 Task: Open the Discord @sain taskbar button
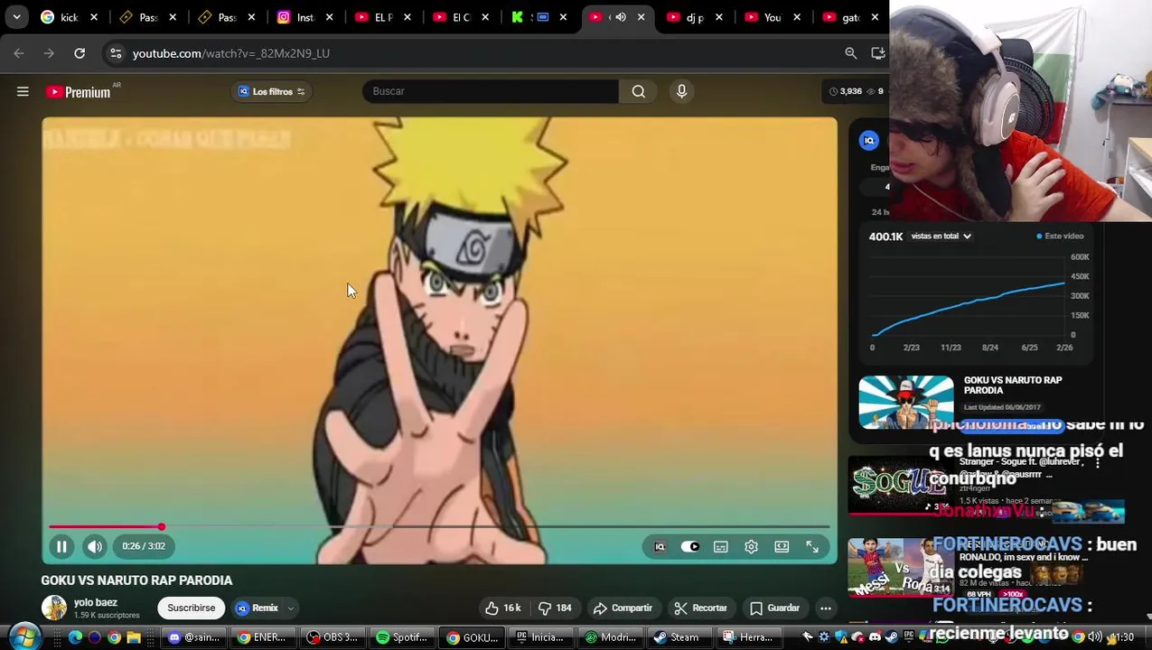[x=194, y=637]
